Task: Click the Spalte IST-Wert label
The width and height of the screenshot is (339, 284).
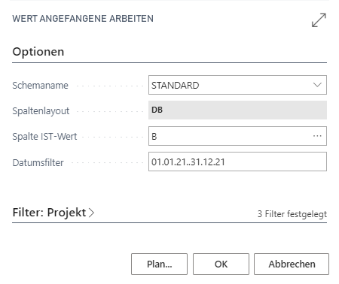Action: click(x=44, y=137)
